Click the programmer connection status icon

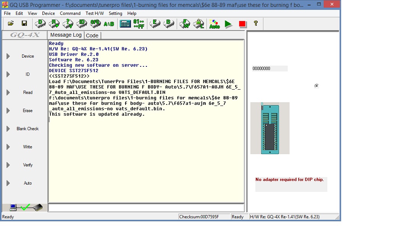pos(26,207)
